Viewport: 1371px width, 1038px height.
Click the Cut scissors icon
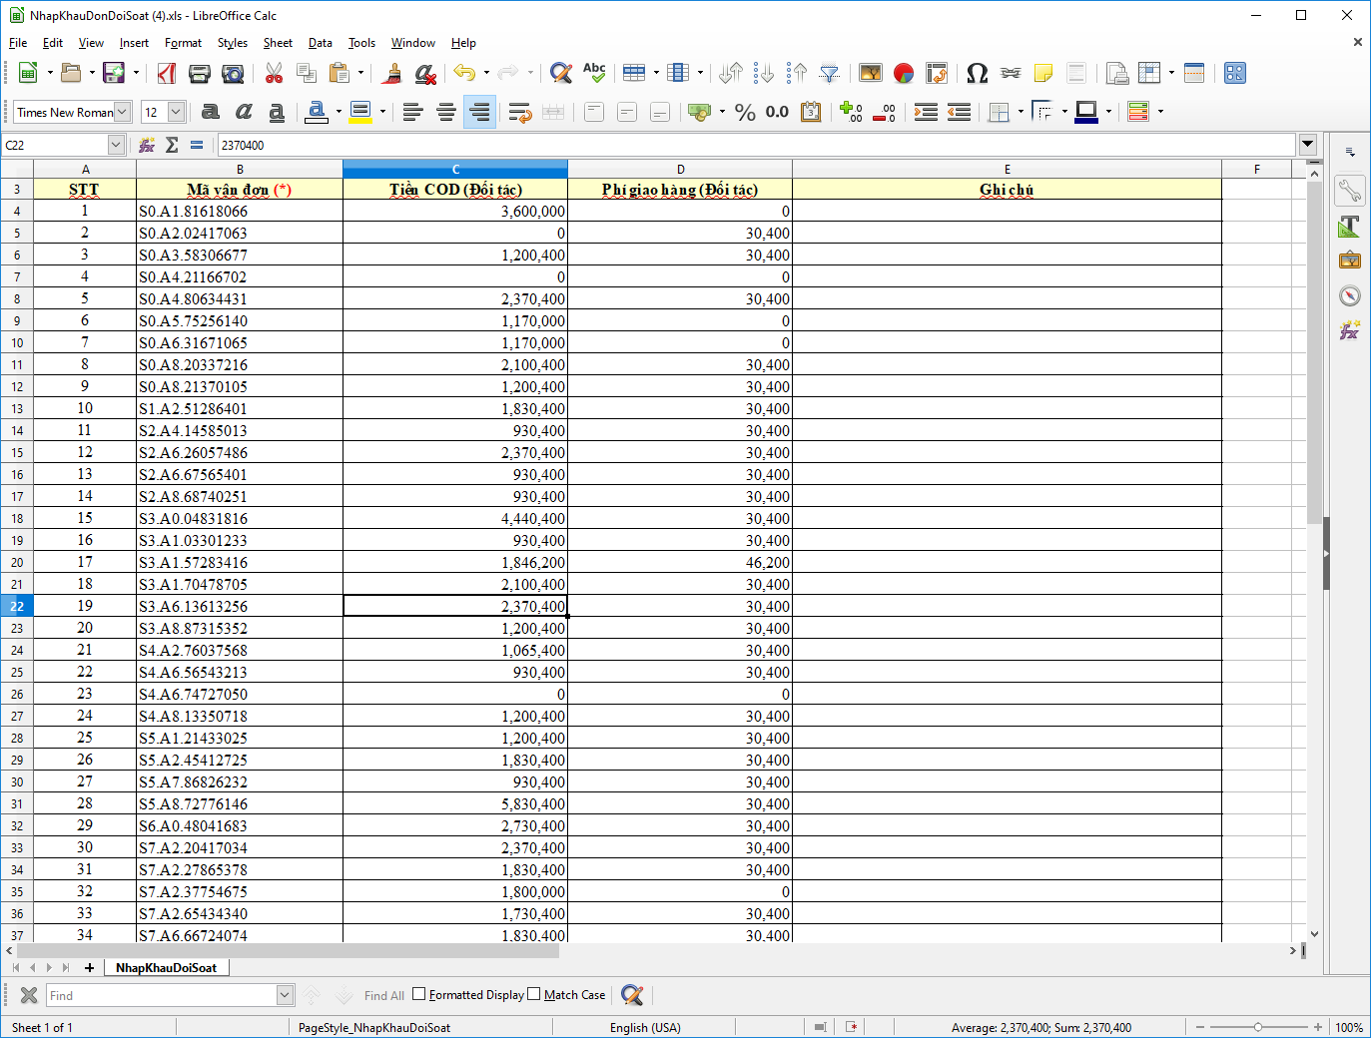coord(274,73)
